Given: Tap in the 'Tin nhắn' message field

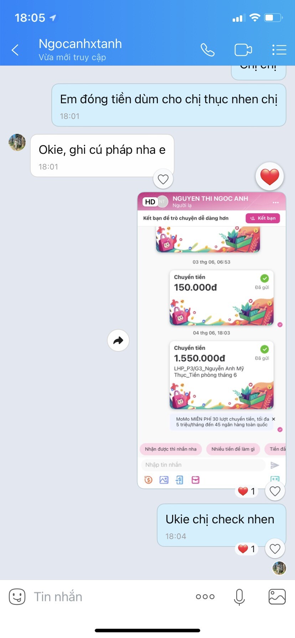Looking at the screenshot, I should click(110, 597).
